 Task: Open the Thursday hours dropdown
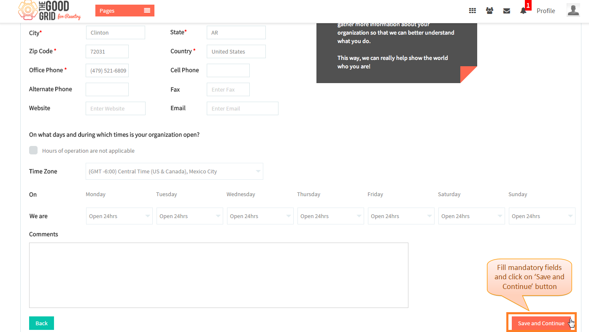[x=331, y=216]
